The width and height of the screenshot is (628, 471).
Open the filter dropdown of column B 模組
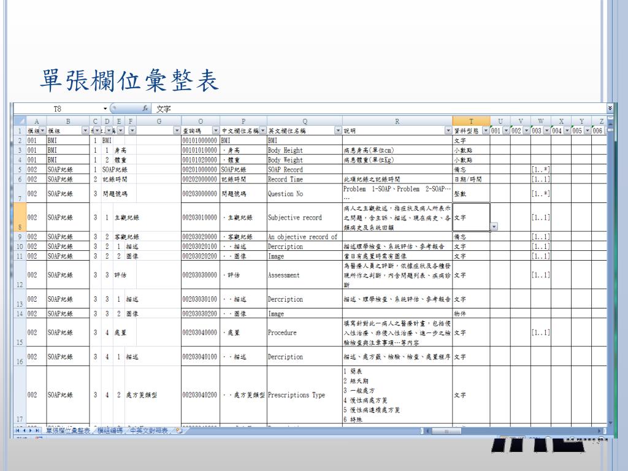point(85,131)
